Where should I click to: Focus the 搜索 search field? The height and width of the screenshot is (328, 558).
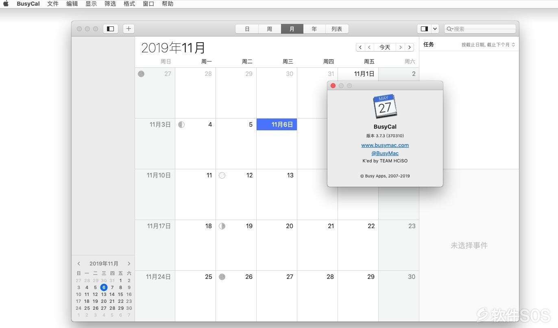pyautogui.click(x=480, y=29)
